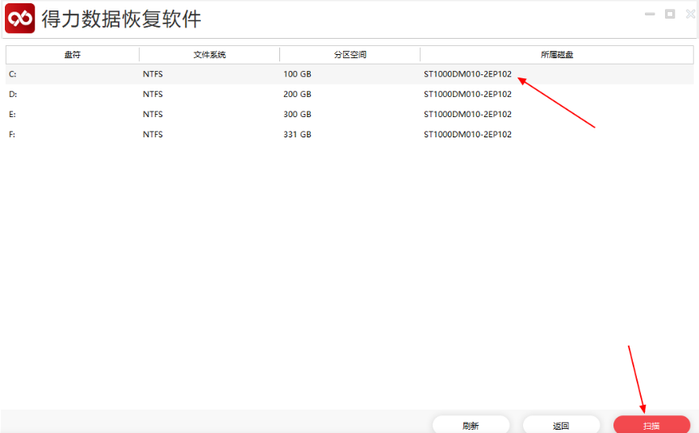Viewport: 699px width, 433px height.
Task: Select the 331 GB partition size cell
Action: [x=297, y=134]
